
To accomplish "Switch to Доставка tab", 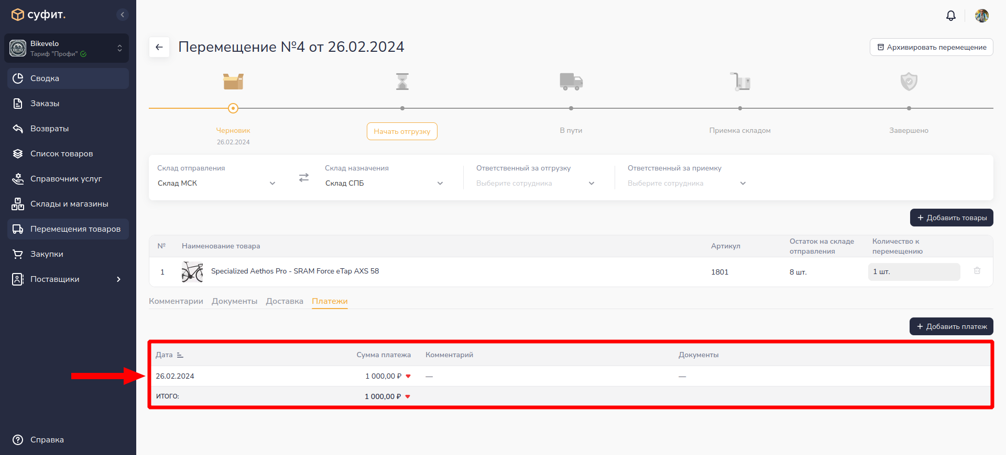I will click(x=285, y=301).
